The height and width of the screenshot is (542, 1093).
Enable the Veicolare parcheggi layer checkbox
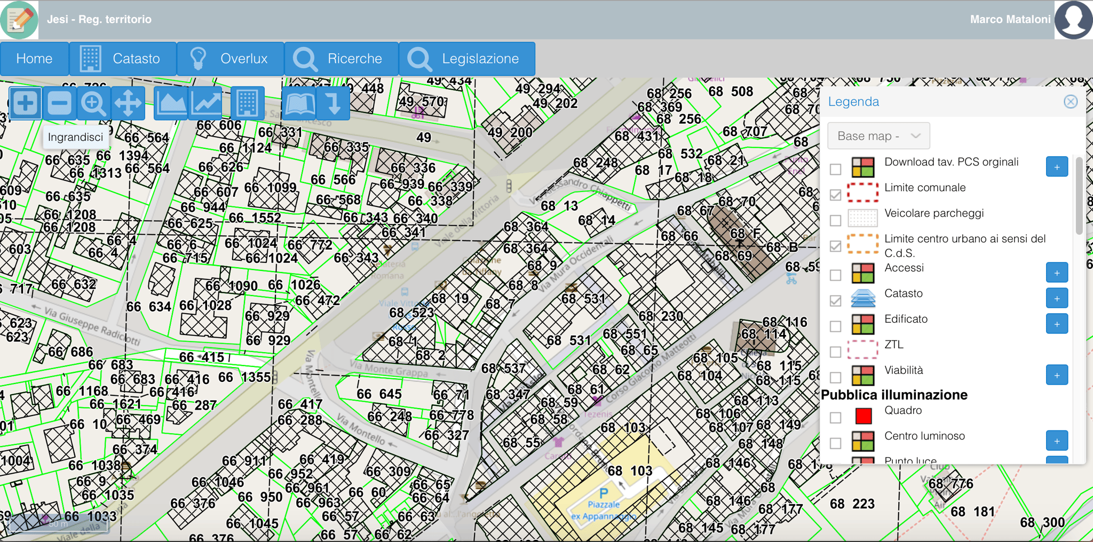pyautogui.click(x=836, y=220)
